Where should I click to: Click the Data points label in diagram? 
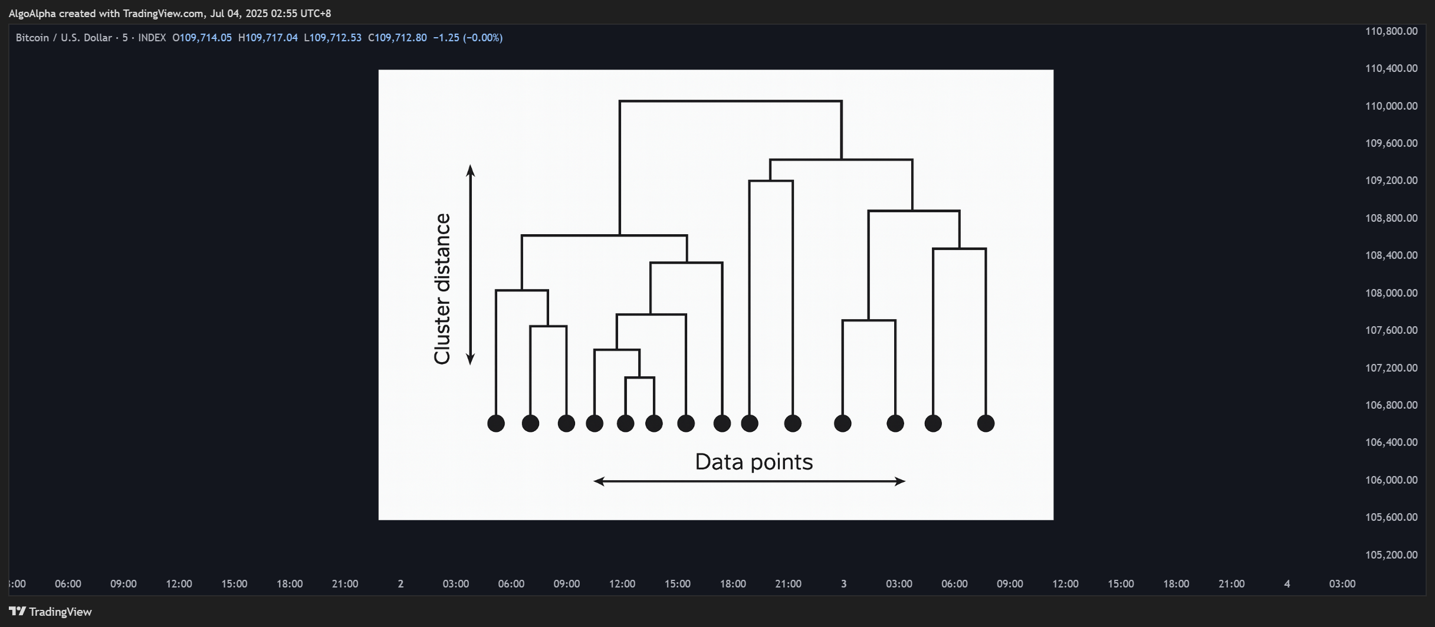(x=754, y=462)
